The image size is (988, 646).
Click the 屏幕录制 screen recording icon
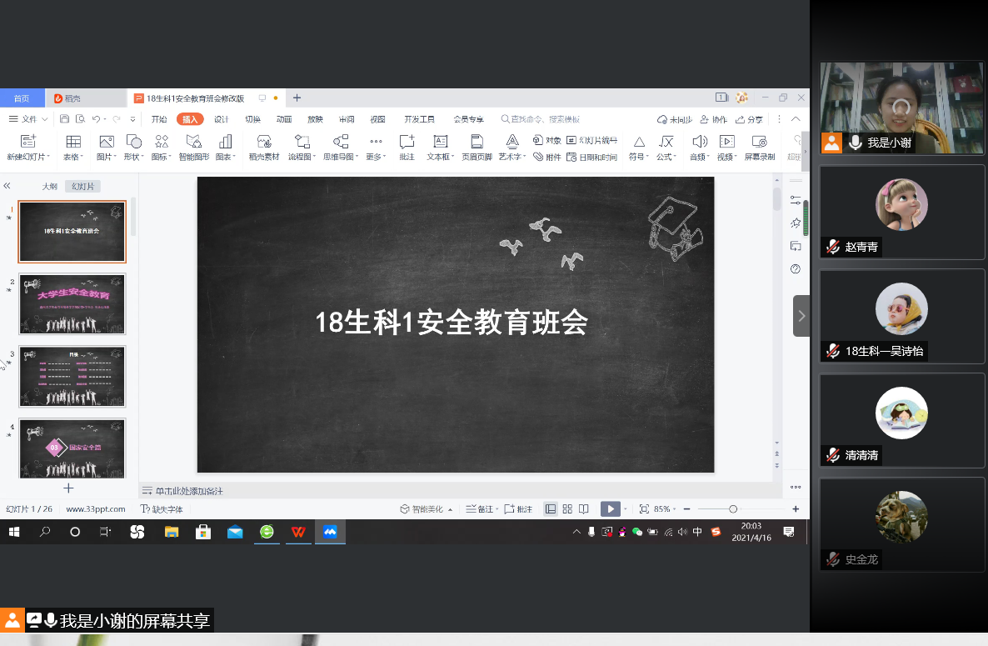click(758, 142)
